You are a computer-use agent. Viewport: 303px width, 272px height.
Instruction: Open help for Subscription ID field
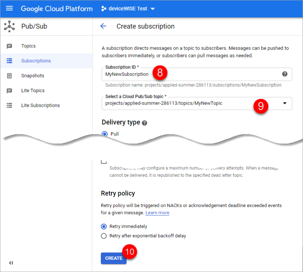[285, 74]
